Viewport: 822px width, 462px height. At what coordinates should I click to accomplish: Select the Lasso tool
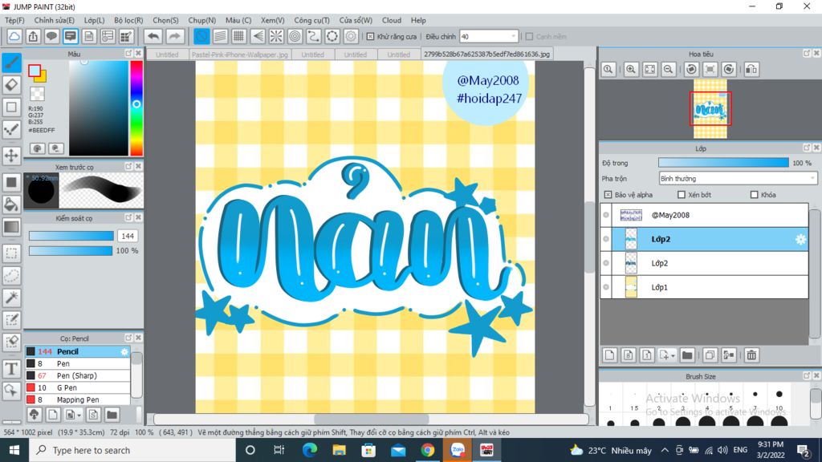coord(11,276)
